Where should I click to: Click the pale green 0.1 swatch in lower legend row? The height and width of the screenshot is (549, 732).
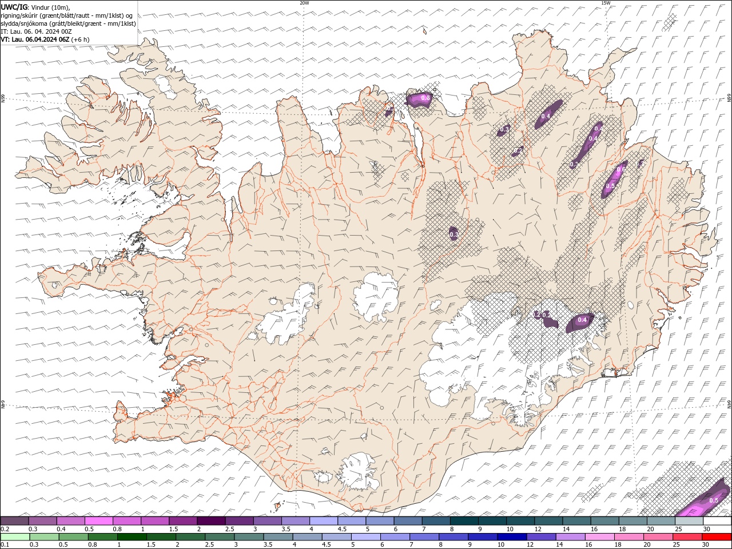(15, 537)
